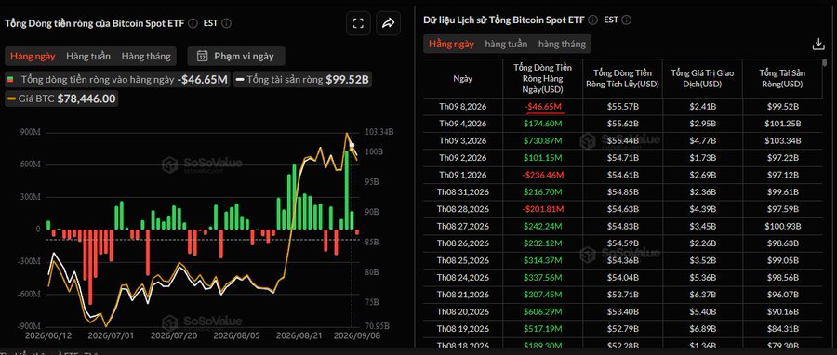Click the share arrow icon

[388, 23]
